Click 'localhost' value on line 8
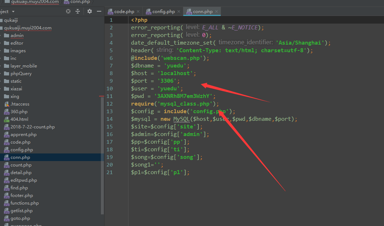 coord(175,73)
